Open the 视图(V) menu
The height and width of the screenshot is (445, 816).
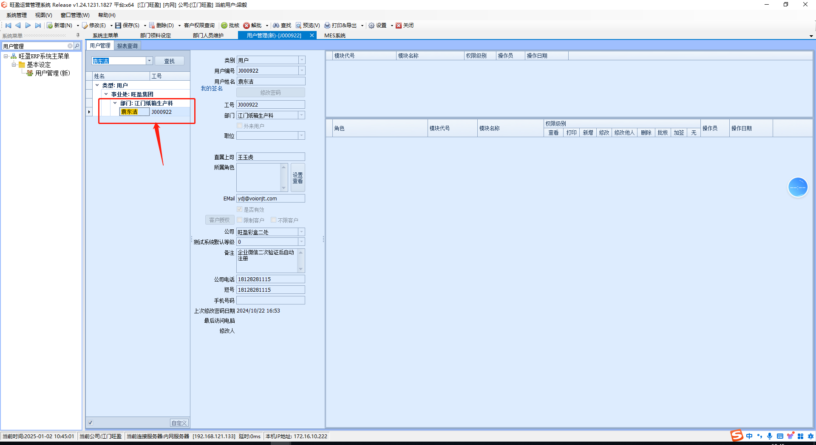click(x=44, y=15)
